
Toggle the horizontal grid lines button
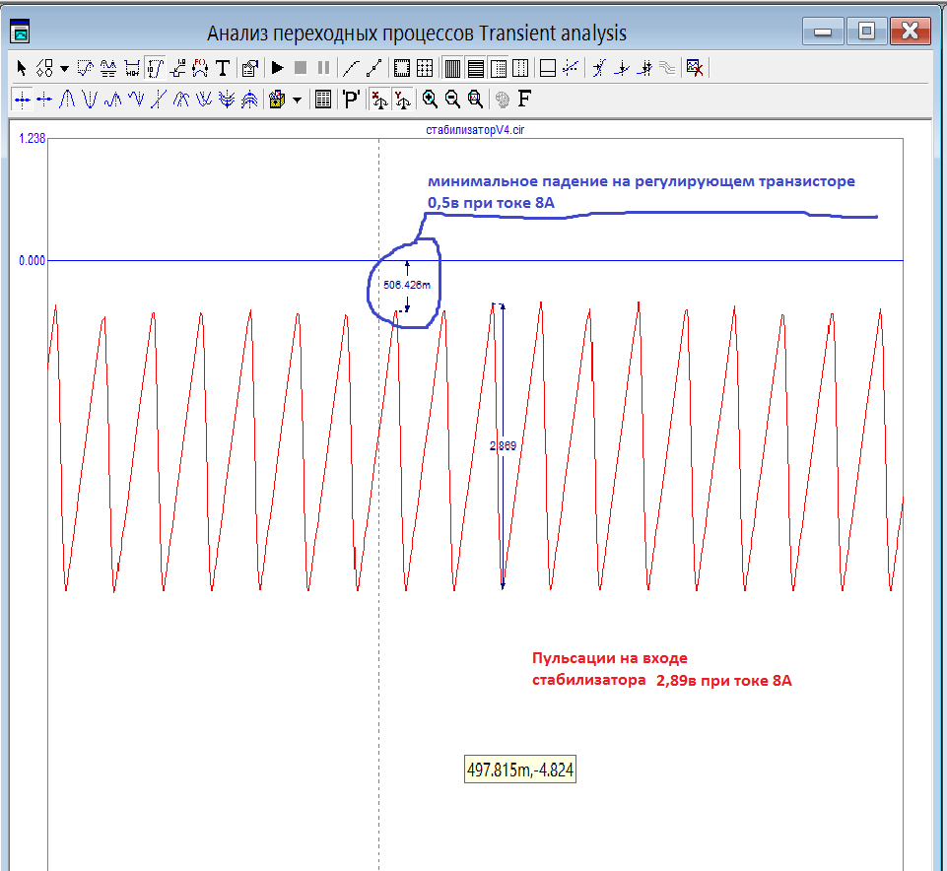tap(475, 68)
